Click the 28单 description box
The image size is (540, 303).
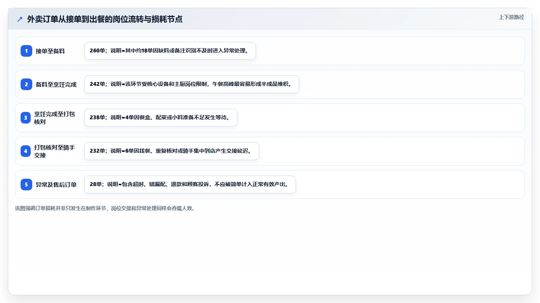(x=190, y=185)
